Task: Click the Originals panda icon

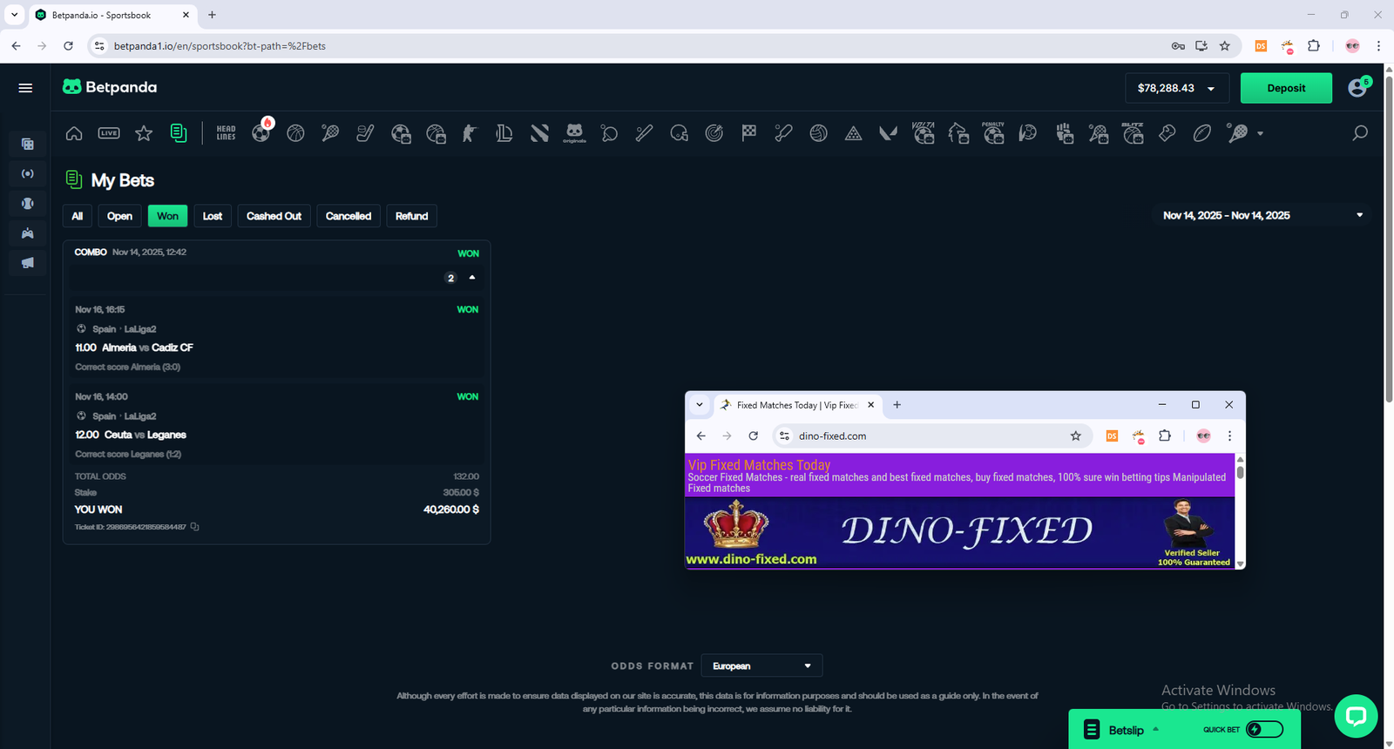Action: (x=574, y=133)
